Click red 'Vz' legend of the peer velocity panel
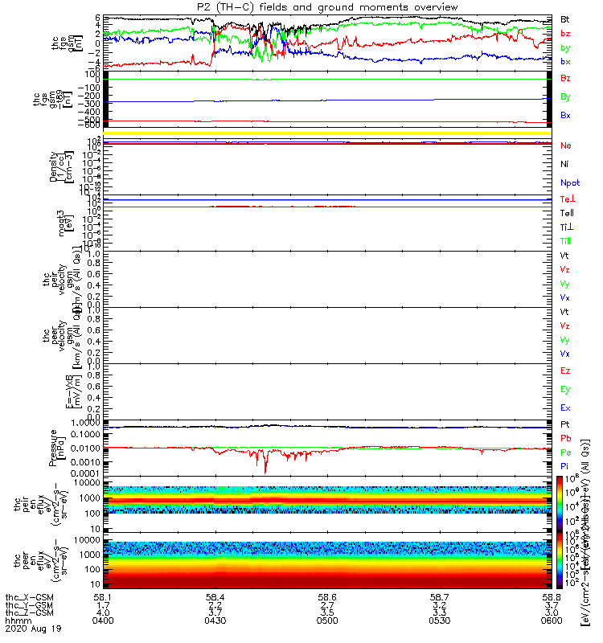Viewport: 603px width, 643px height. [565, 326]
